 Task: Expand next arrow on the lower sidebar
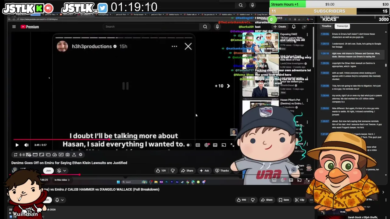tap(383, 192)
